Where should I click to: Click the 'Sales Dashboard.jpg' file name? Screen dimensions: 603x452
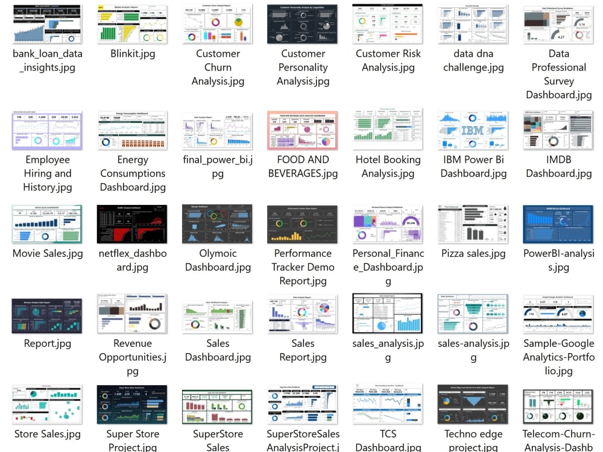click(x=218, y=350)
